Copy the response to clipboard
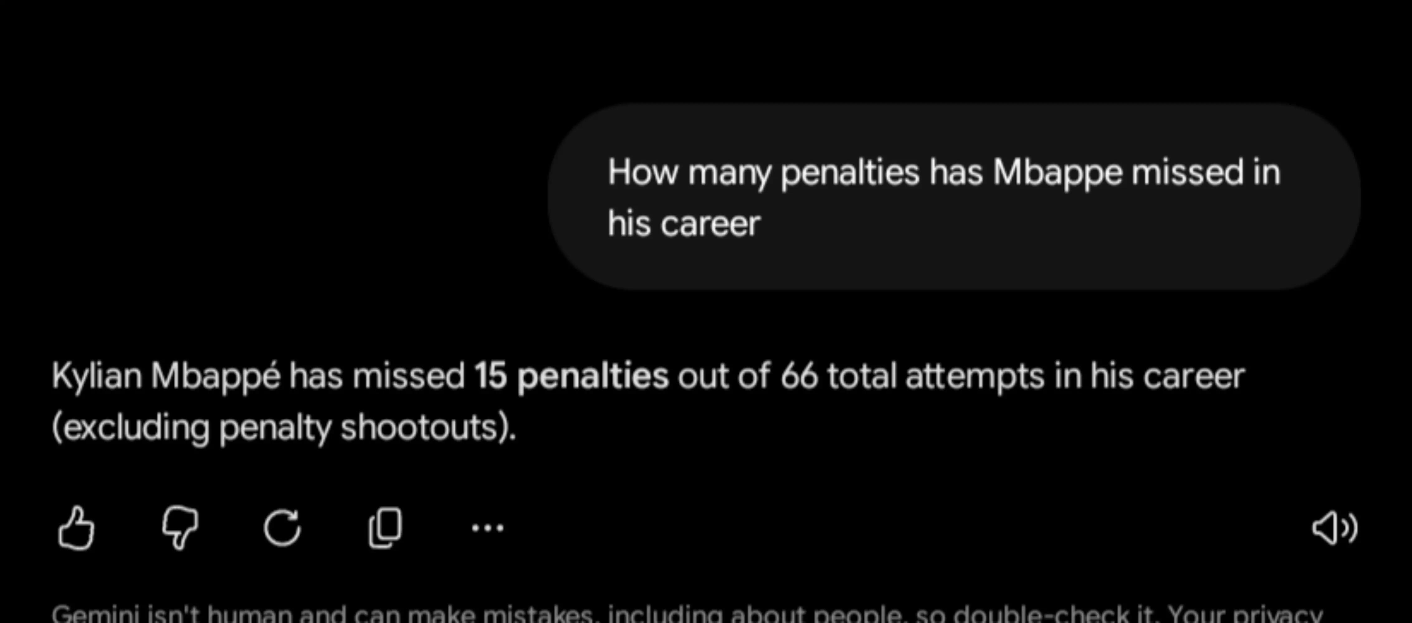 pos(385,528)
